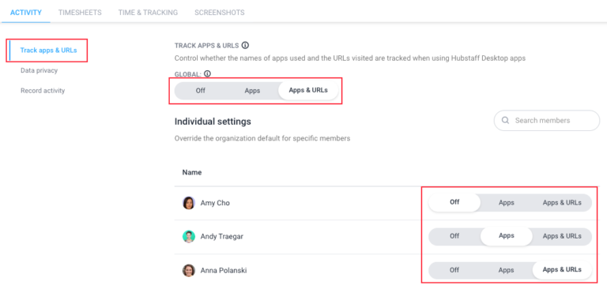Set Andy Traegar to Apps & URLs
607x285 pixels.
click(x=562, y=236)
